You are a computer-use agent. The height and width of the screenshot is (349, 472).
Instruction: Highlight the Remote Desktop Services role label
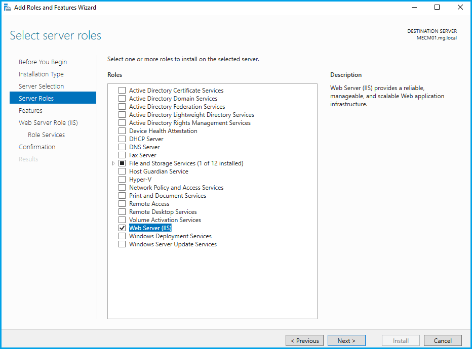point(163,212)
